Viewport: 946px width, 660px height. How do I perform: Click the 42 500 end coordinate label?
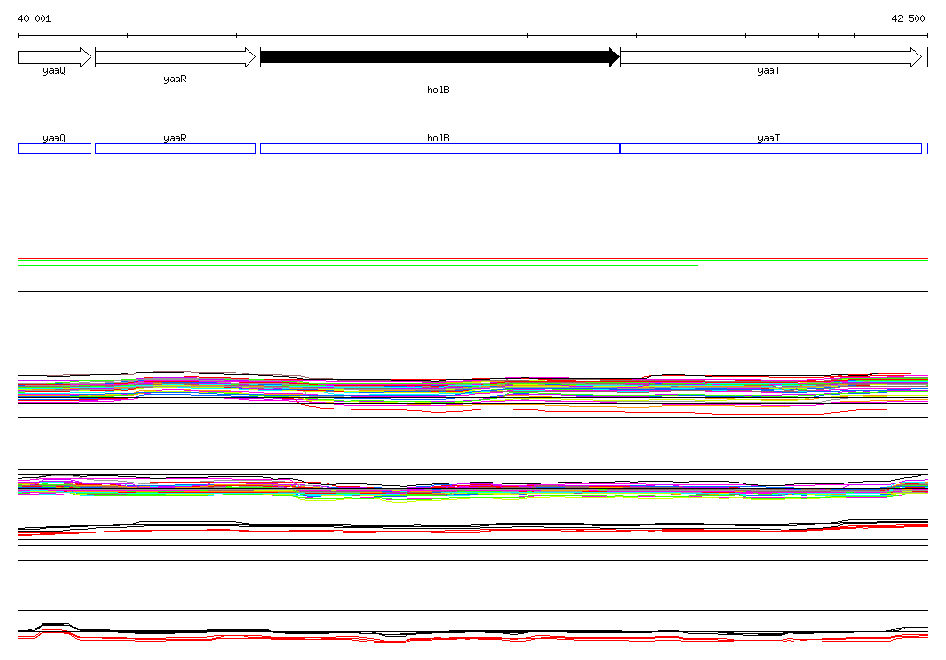908,18
